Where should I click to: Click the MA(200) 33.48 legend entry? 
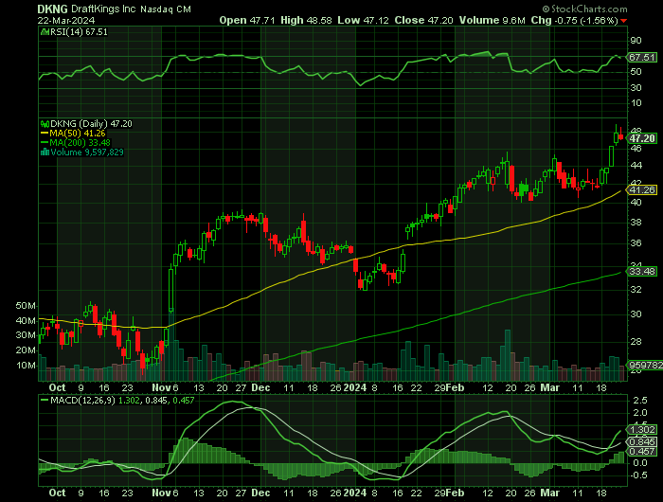(x=80, y=142)
